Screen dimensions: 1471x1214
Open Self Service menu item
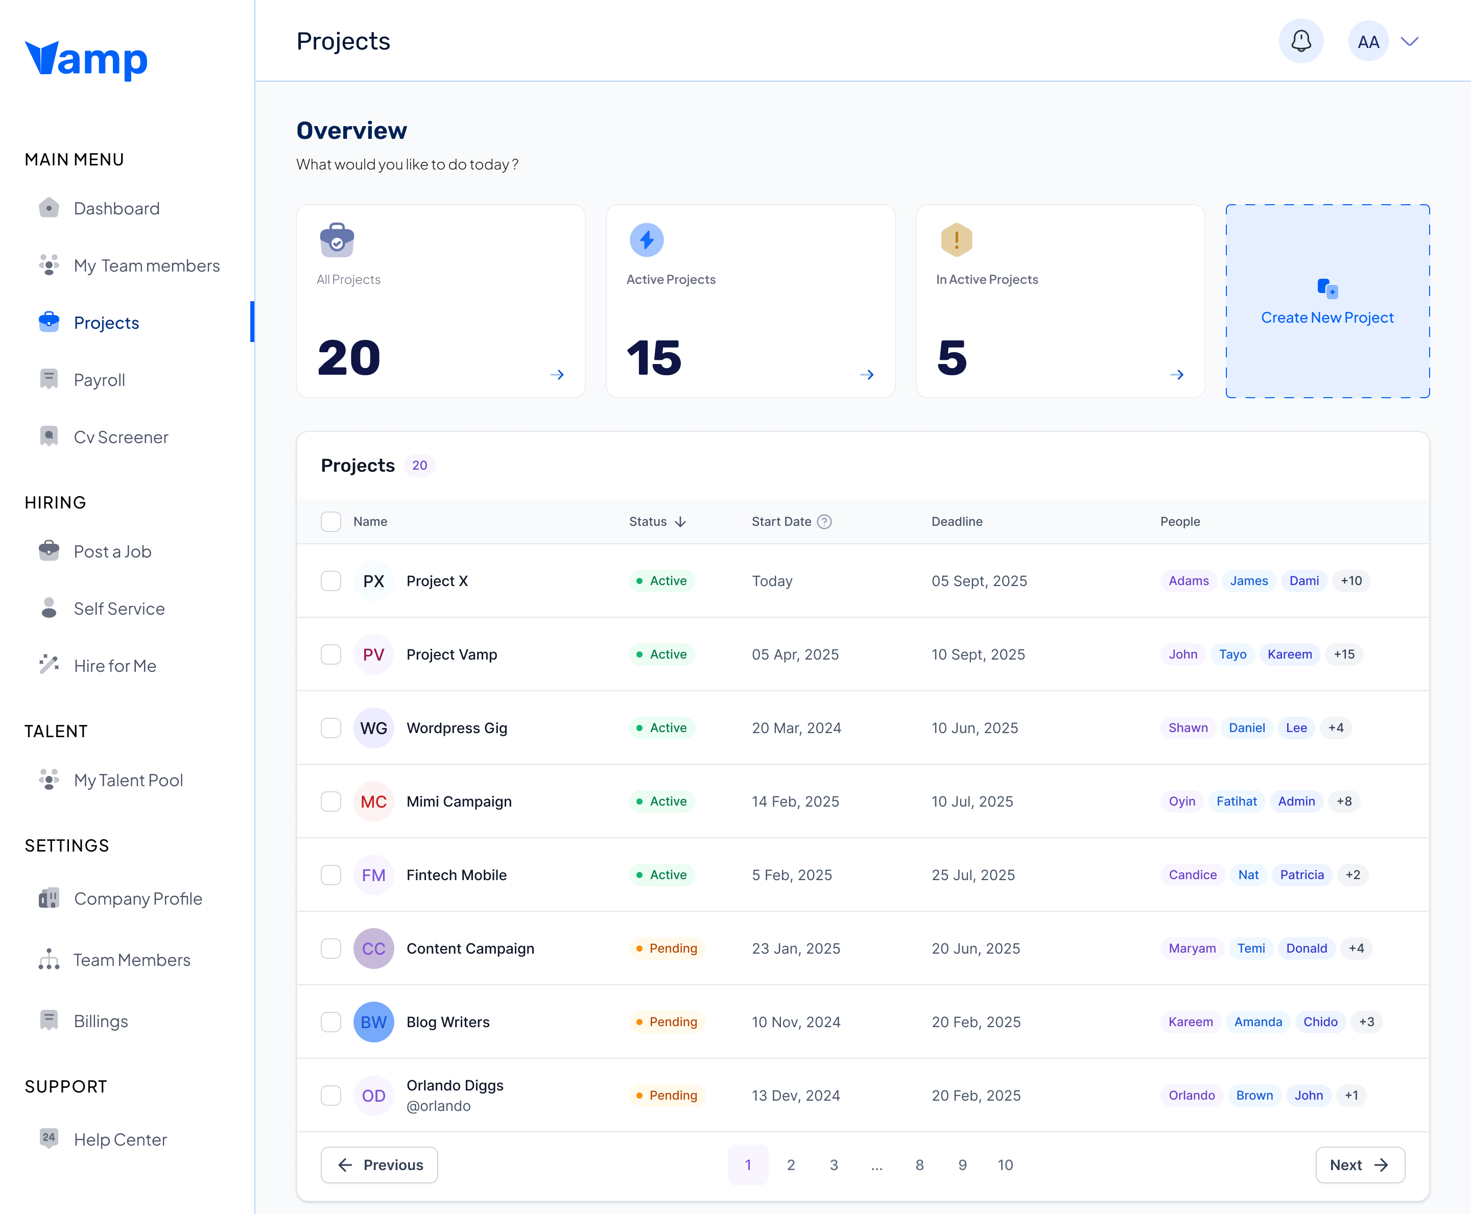click(x=120, y=609)
